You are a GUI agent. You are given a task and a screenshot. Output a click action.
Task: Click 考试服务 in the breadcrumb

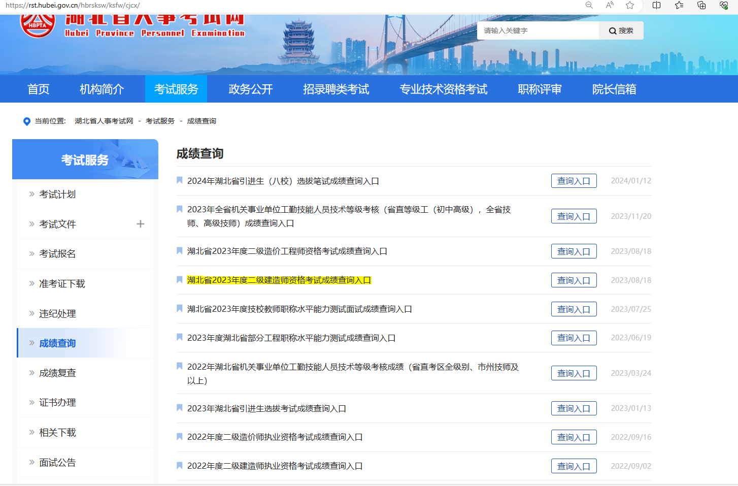click(x=160, y=121)
